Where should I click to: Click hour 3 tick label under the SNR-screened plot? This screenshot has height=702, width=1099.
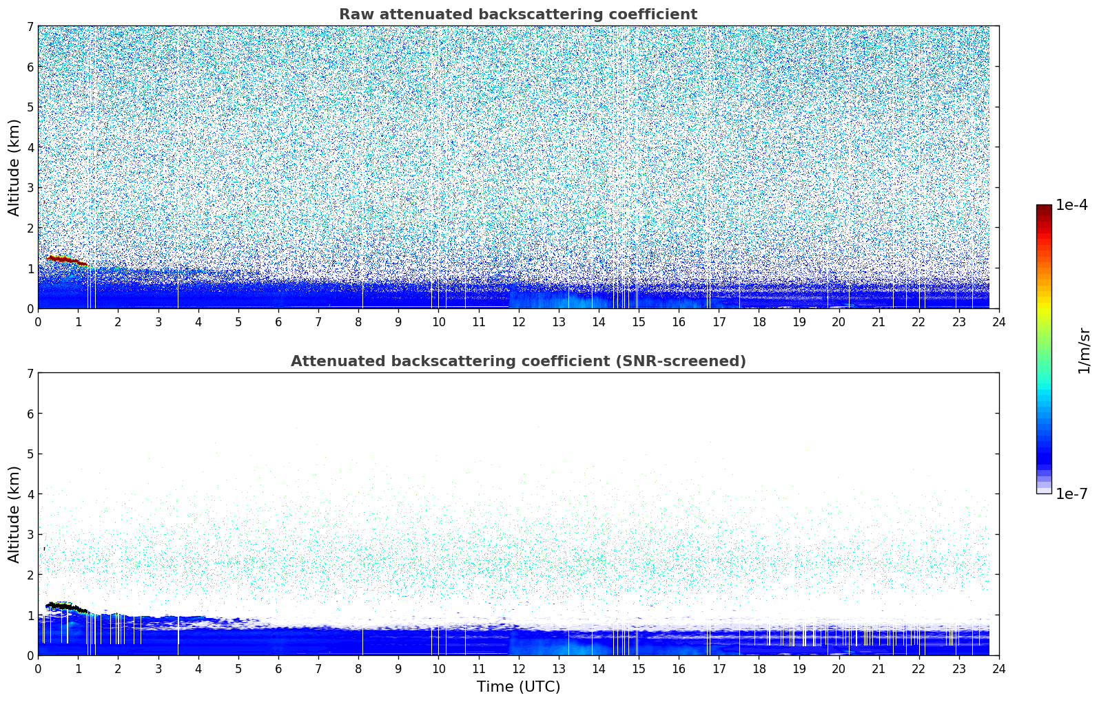tap(158, 668)
